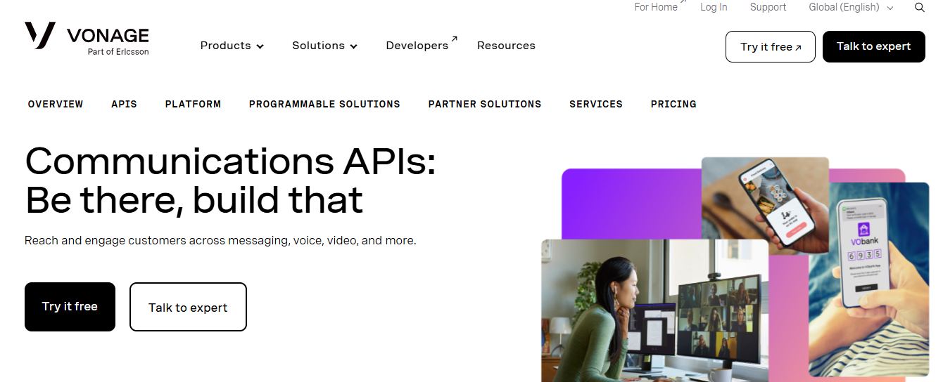The width and height of the screenshot is (943, 382).
Task: Go to Resources in main navigation
Action: tap(506, 46)
